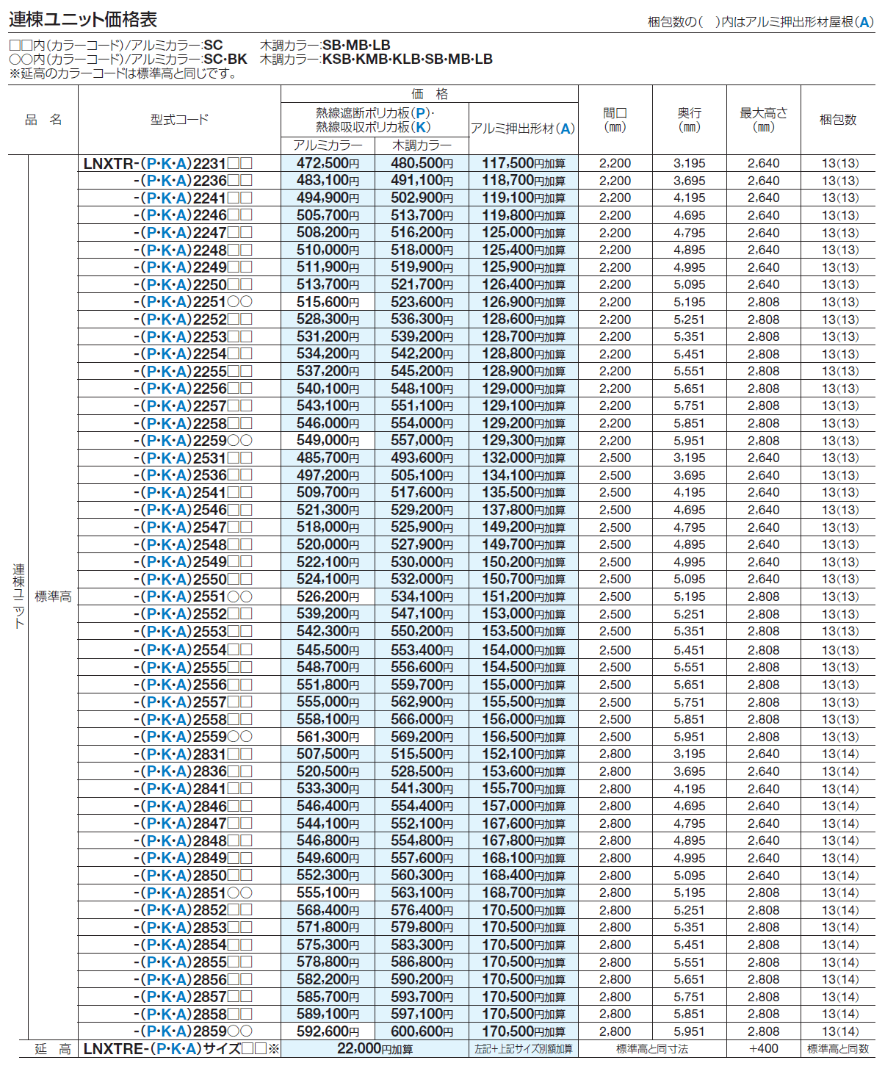The image size is (885, 1074).
Task: Click model code -(P·K·A)2559 row
Action: [x=192, y=737]
